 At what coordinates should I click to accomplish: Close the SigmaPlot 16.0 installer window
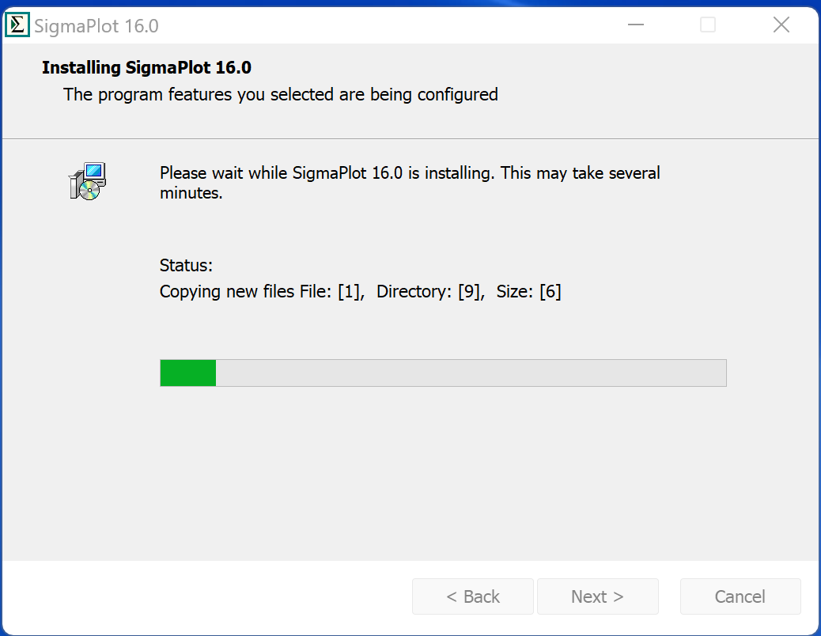coord(781,25)
